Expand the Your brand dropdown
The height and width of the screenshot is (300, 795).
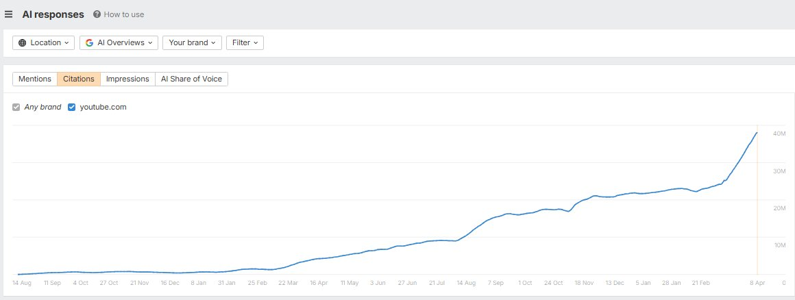coord(192,42)
